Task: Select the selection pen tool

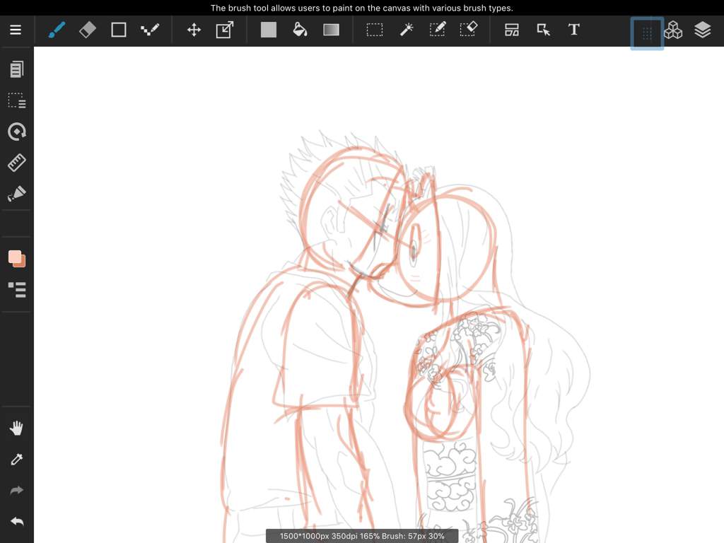Action: (x=437, y=30)
